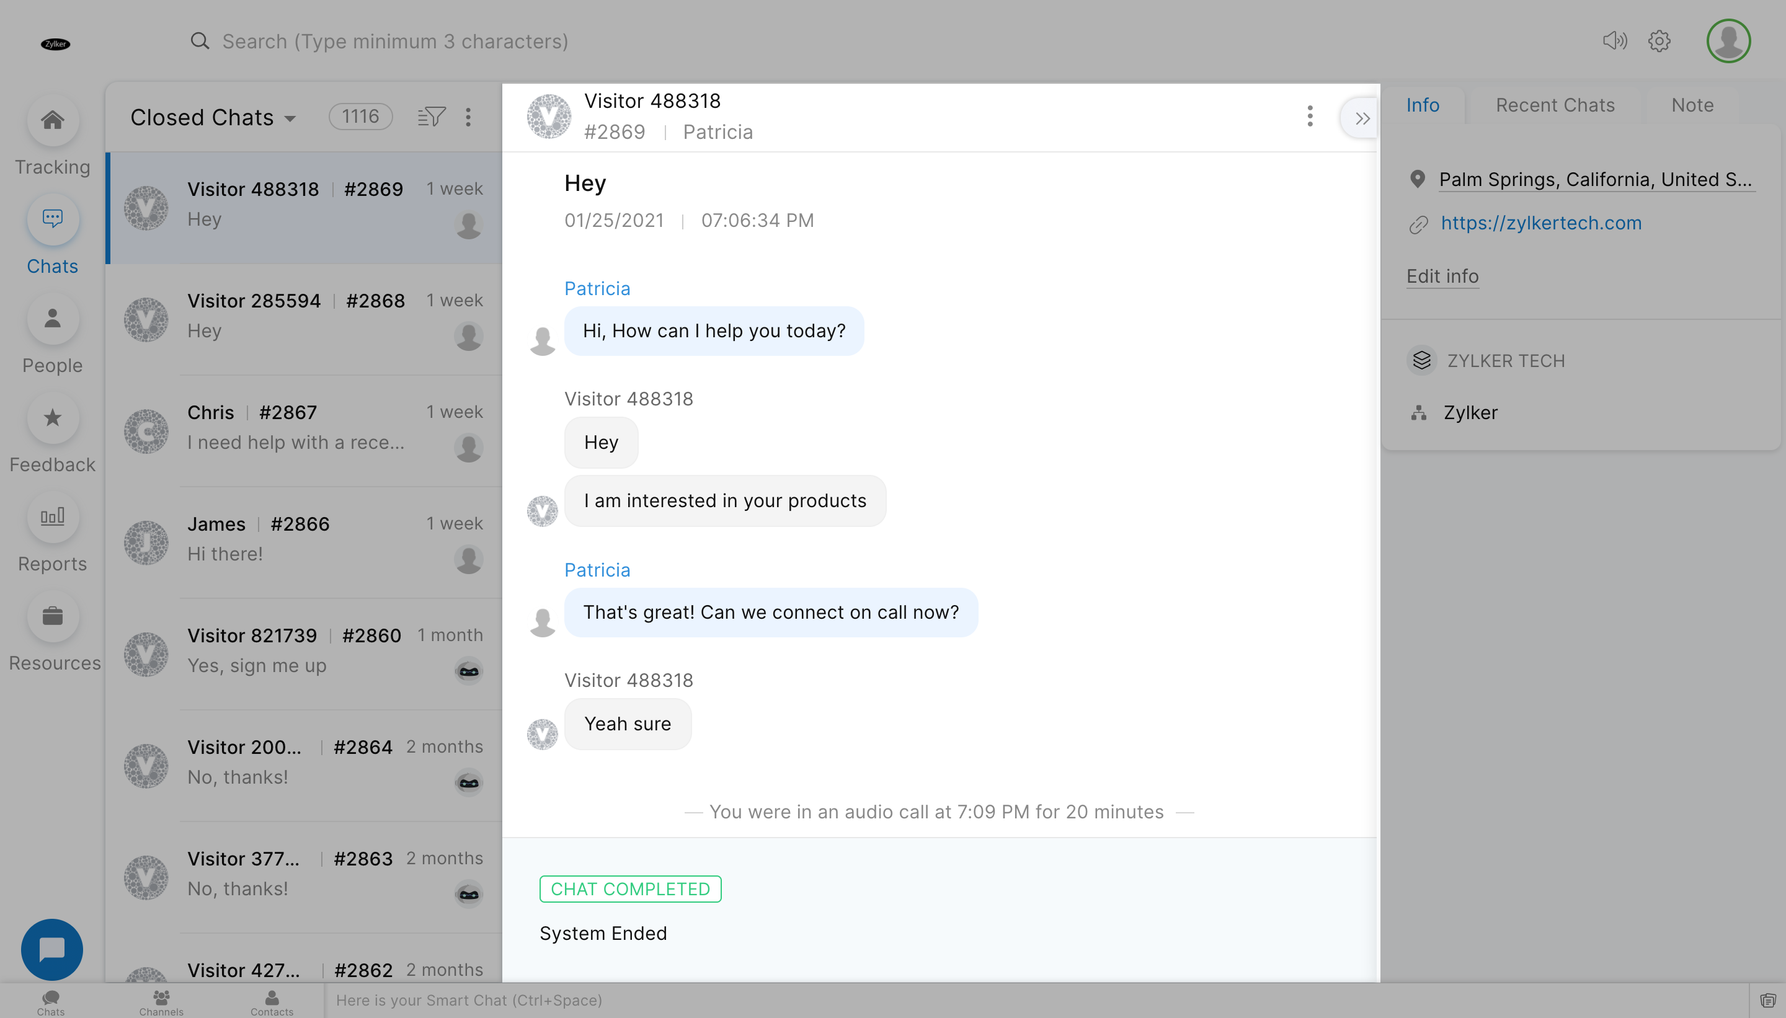This screenshot has height=1018, width=1786.
Task: Open the zylkertech.com link
Action: 1540,223
